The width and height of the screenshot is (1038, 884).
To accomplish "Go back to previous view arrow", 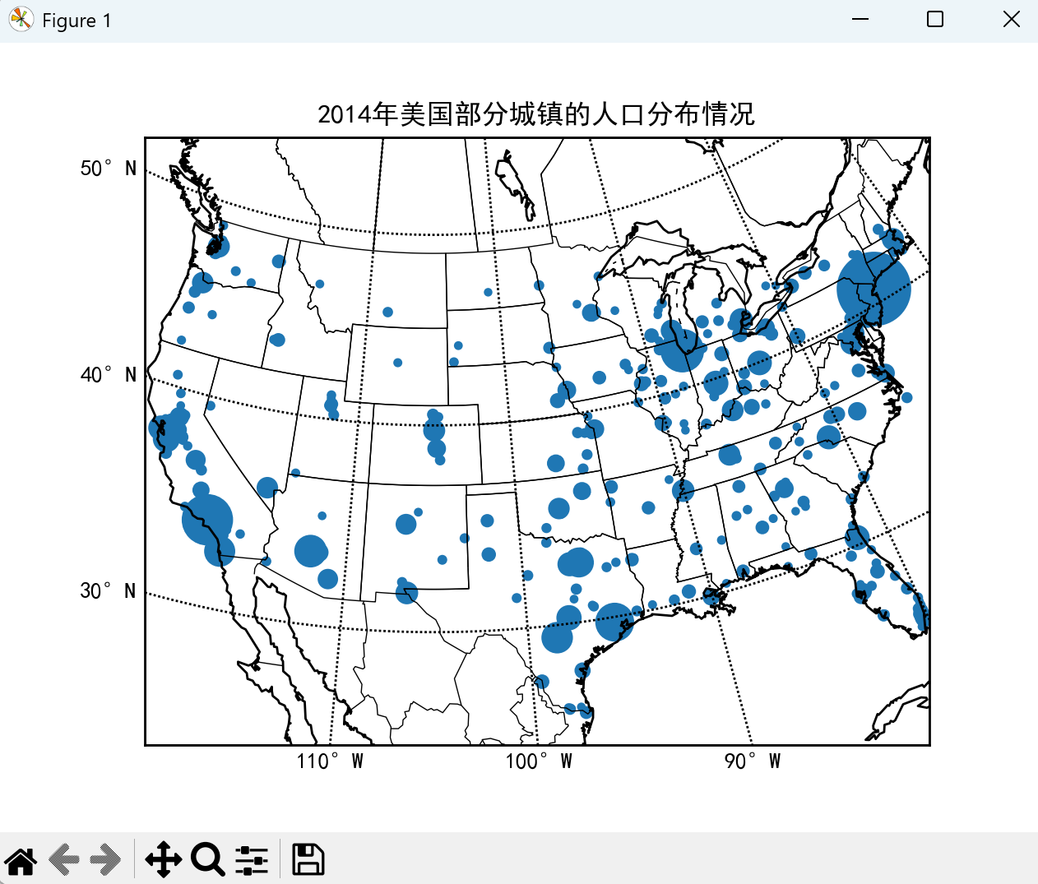I will 64,860.
